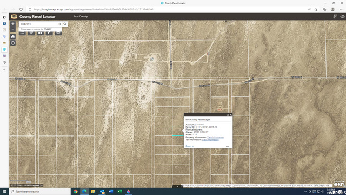Open the basemap gallery grid icon
This screenshot has width=346, height=195.
pos(40,33)
